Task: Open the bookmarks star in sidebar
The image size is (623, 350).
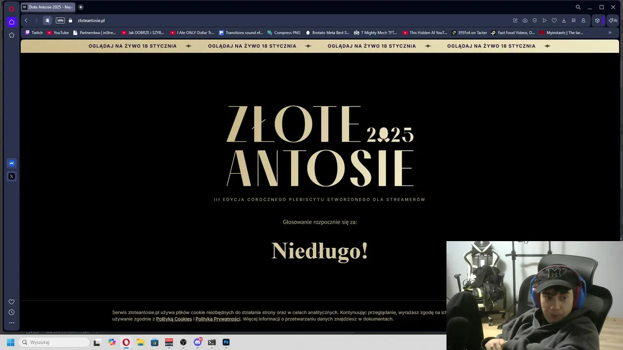Action: 12,35
